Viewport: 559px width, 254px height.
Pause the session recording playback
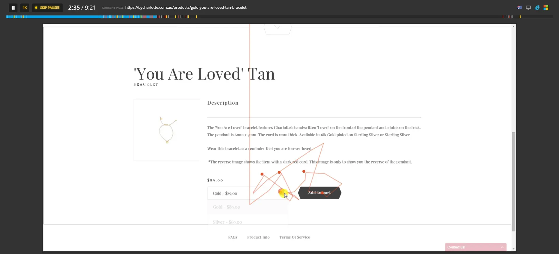pos(13,8)
